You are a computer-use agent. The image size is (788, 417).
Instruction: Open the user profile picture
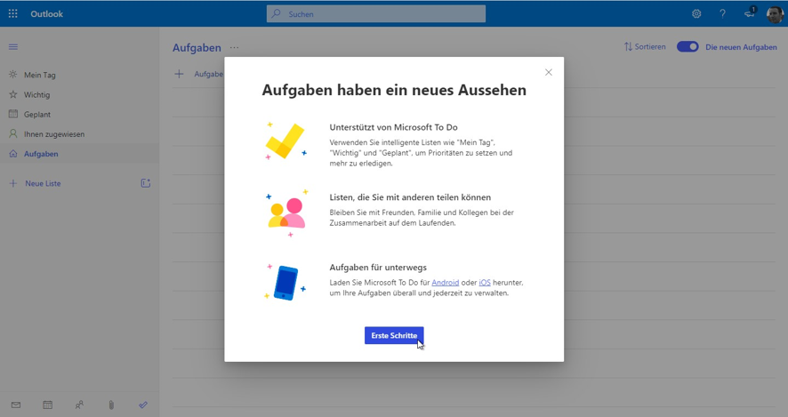point(775,14)
